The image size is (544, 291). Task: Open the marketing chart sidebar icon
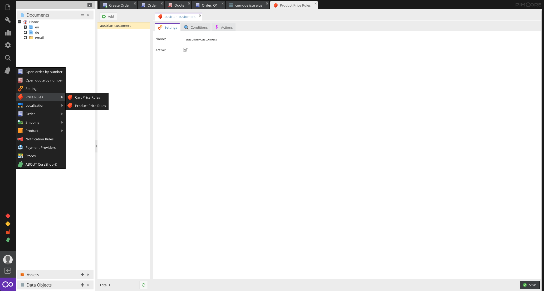8,33
